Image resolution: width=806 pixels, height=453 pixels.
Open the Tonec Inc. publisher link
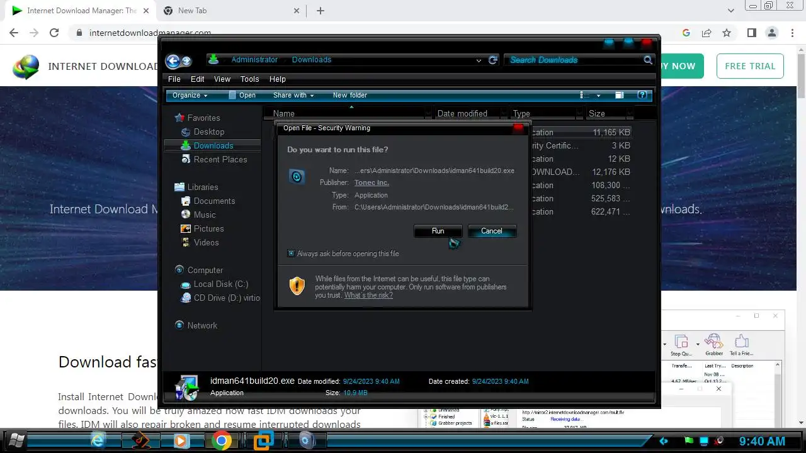pyautogui.click(x=372, y=182)
